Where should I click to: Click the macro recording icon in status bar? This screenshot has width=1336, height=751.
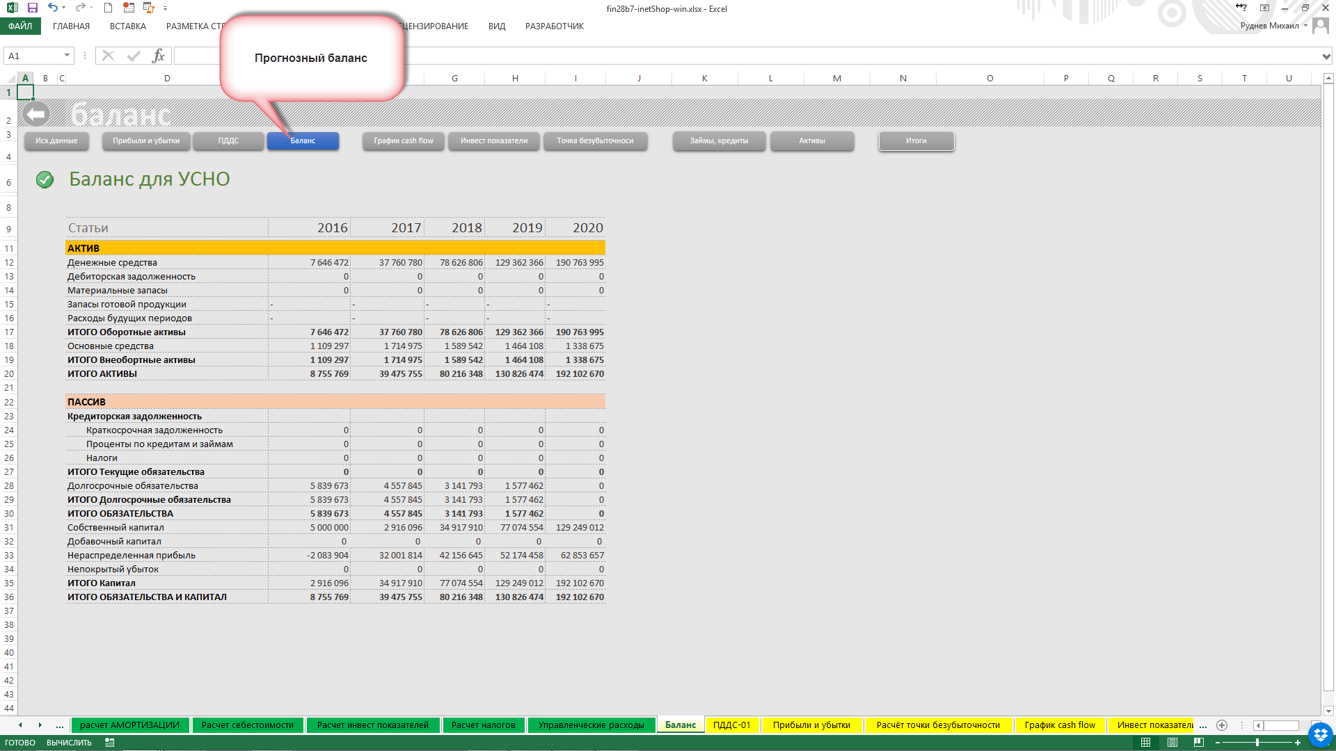[x=110, y=743]
